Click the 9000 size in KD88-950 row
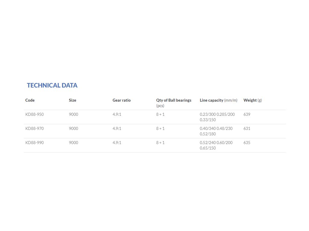Screen dimensions: 309x231 pyautogui.click(x=74, y=115)
